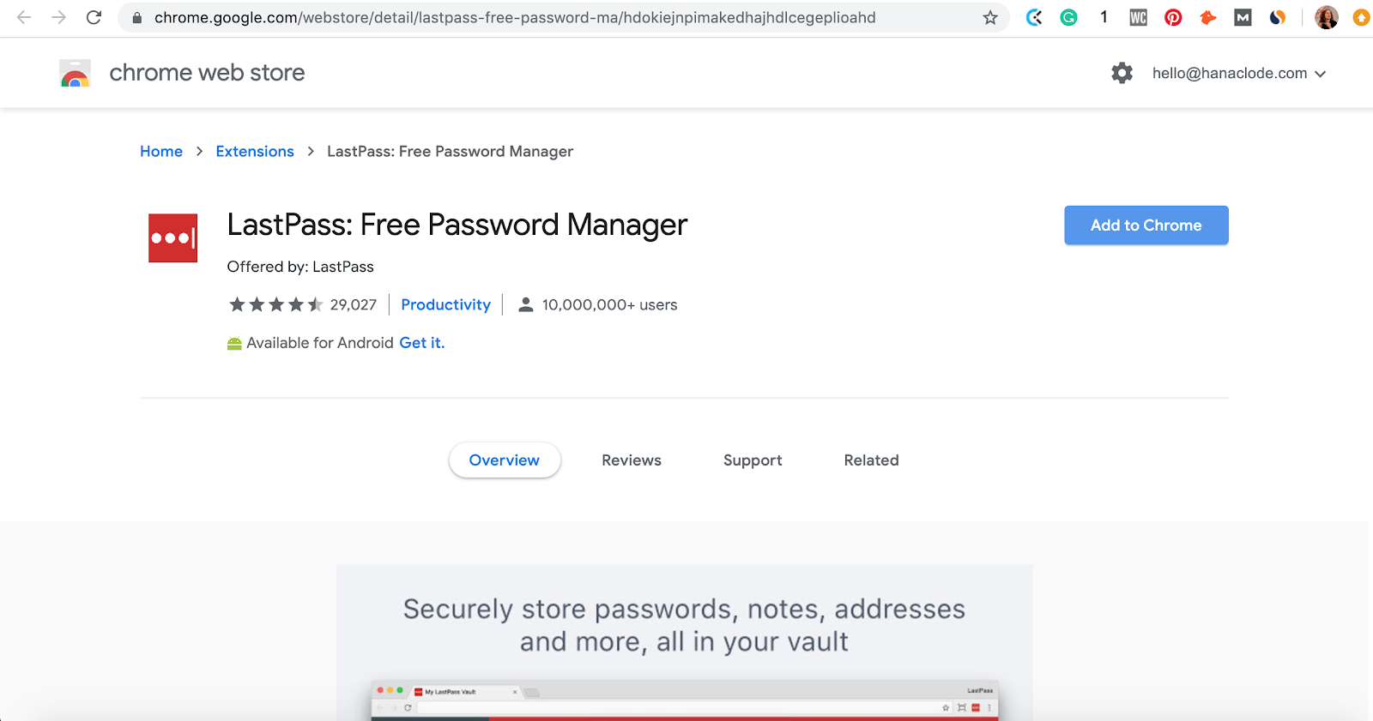Open the Productivity category link
This screenshot has height=721, width=1373.
tap(445, 304)
